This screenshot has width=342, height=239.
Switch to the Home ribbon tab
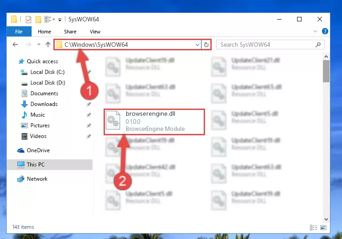(x=44, y=32)
